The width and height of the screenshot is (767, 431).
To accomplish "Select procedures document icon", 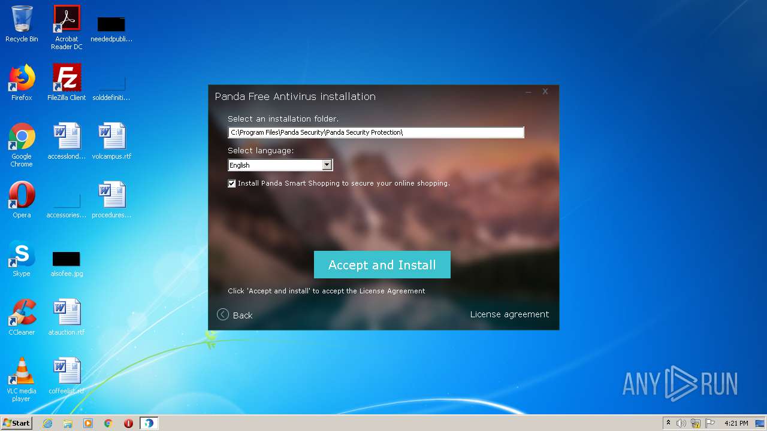I will pos(111,200).
